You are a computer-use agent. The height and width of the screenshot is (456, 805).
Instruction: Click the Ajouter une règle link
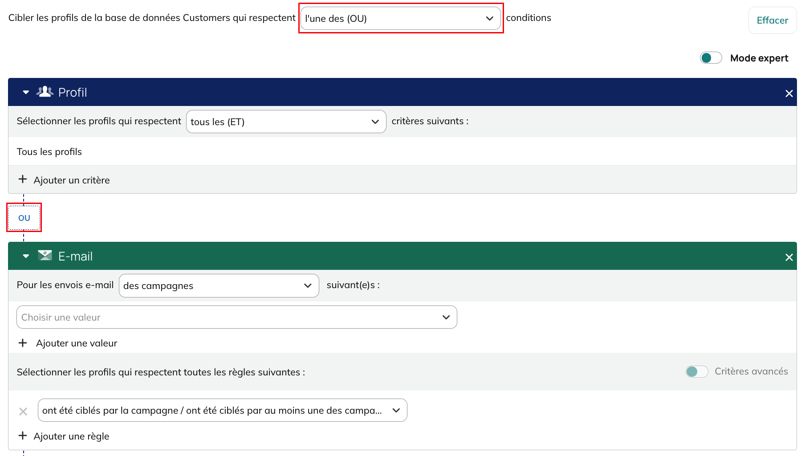[71, 436]
